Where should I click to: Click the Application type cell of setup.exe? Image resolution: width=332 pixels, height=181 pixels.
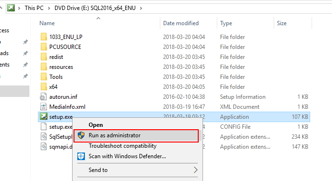pos(234,117)
